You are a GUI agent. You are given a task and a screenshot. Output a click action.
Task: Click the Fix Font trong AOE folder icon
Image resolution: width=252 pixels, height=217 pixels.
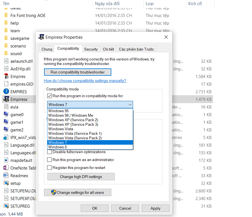[x=6, y=16]
